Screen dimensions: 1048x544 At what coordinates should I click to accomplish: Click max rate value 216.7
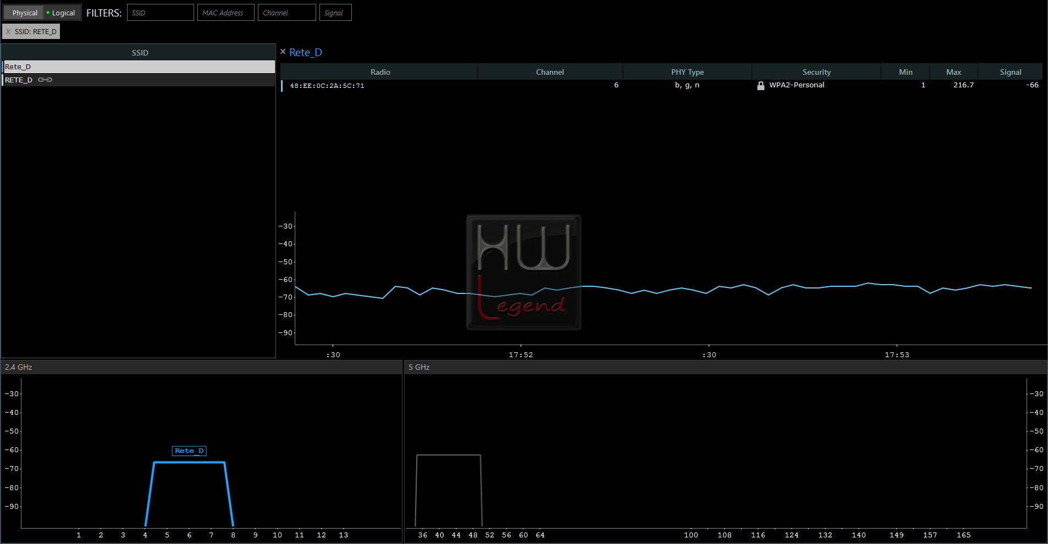tap(963, 85)
